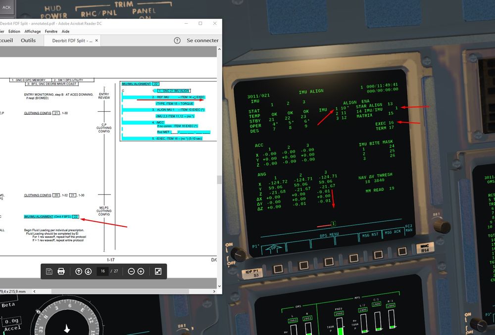Click the 'TYPE, ITEM 15 – TORQUE' line in the PDF

click(175, 103)
